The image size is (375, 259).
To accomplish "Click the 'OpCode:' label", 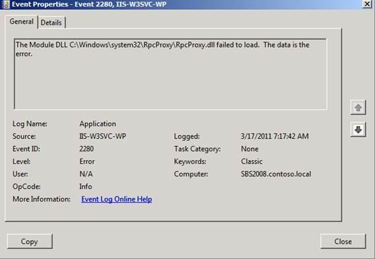I will click(x=26, y=186).
